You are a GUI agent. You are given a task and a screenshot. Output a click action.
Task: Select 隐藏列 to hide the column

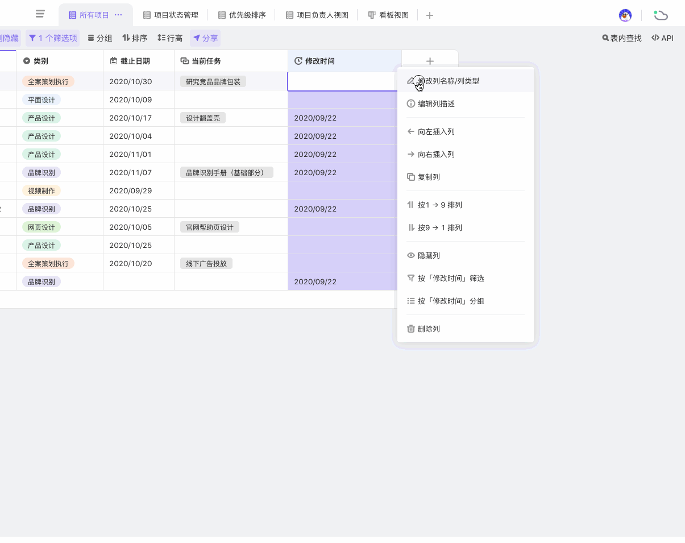429,256
